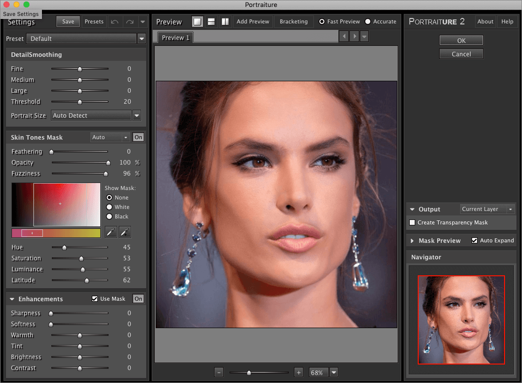Open the Preset dropdown showing Default
522x383 pixels.
(141, 38)
